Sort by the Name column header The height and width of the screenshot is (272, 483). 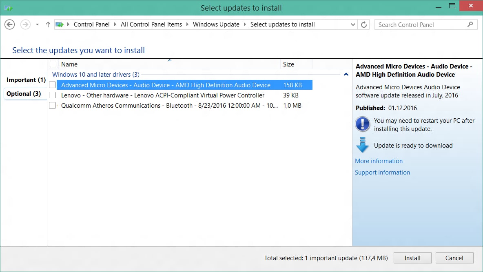click(169, 64)
